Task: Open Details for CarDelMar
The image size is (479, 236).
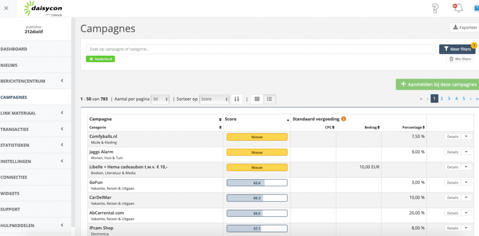Action: (452, 198)
